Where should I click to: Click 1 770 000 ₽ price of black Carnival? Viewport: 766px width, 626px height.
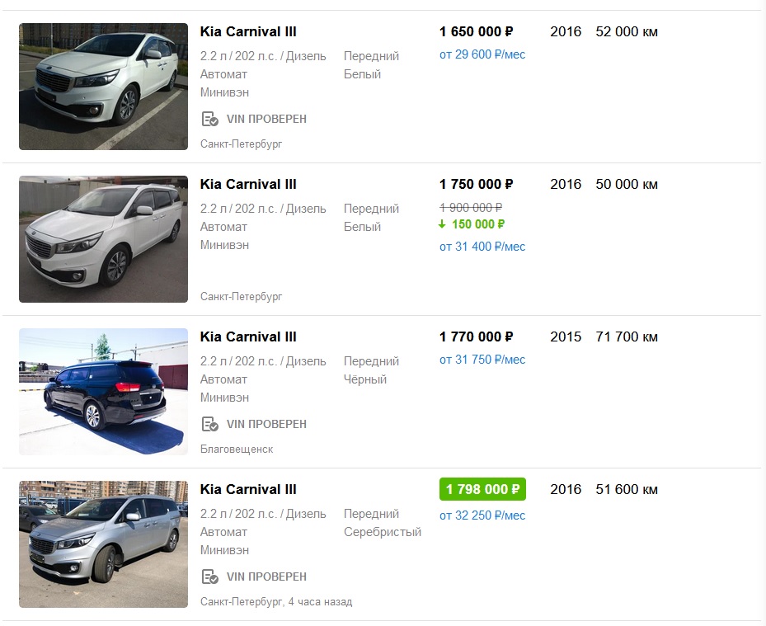point(476,337)
